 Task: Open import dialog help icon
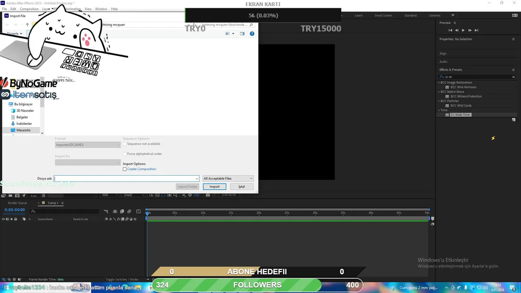coord(252,34)
